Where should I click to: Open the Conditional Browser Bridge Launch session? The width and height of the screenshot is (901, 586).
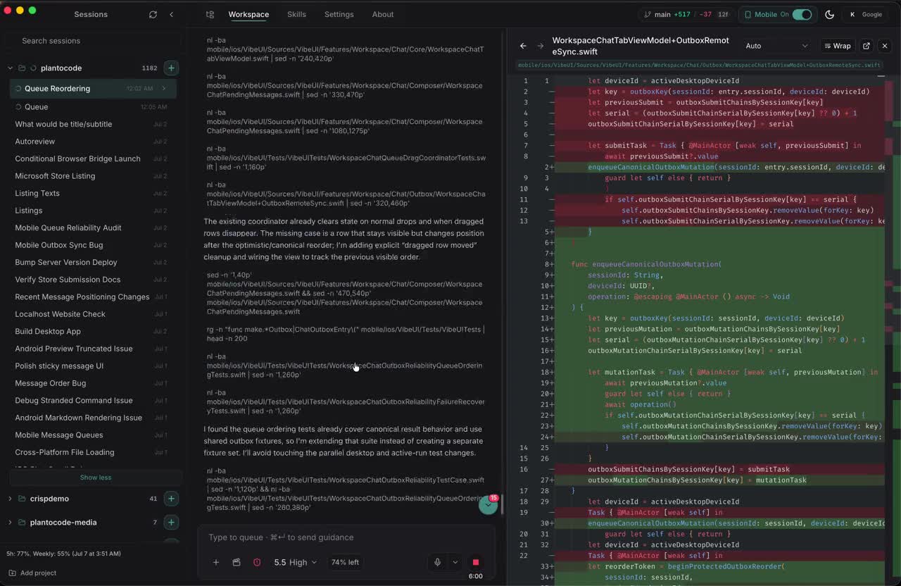[92, 158]
